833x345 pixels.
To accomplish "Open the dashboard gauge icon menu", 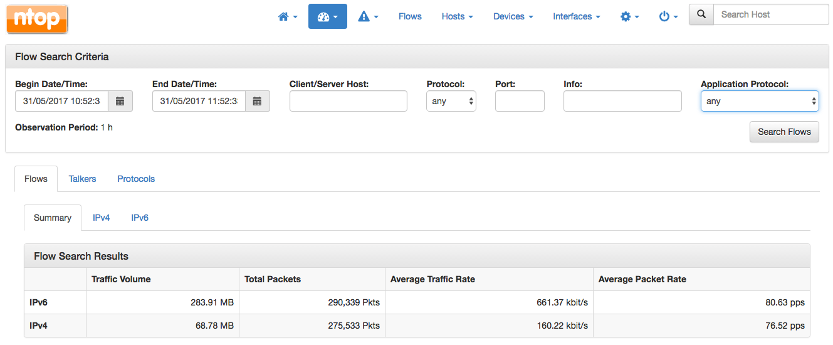I will pyautogui.click(x=328, y=16).
